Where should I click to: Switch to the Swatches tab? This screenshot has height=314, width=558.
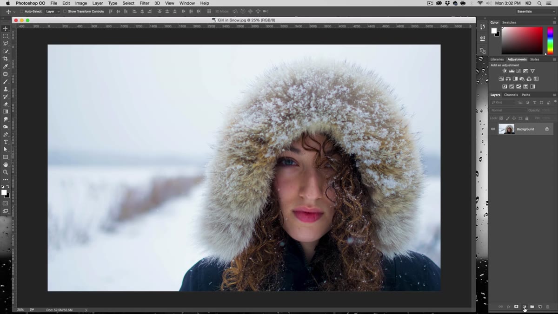pos(509,22)
